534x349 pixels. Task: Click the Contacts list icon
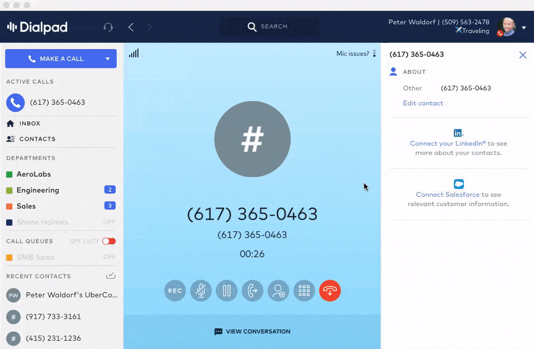click(x=11, y=139)
